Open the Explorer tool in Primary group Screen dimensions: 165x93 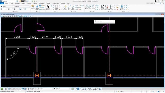(33, 7)
